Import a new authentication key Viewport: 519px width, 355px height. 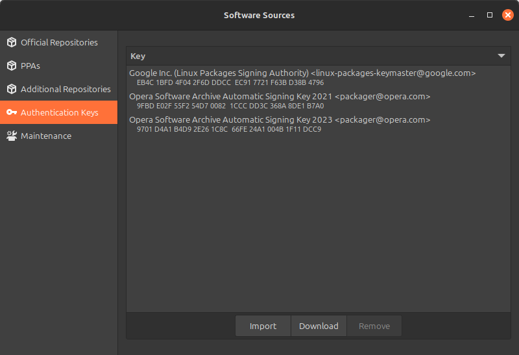263,326
